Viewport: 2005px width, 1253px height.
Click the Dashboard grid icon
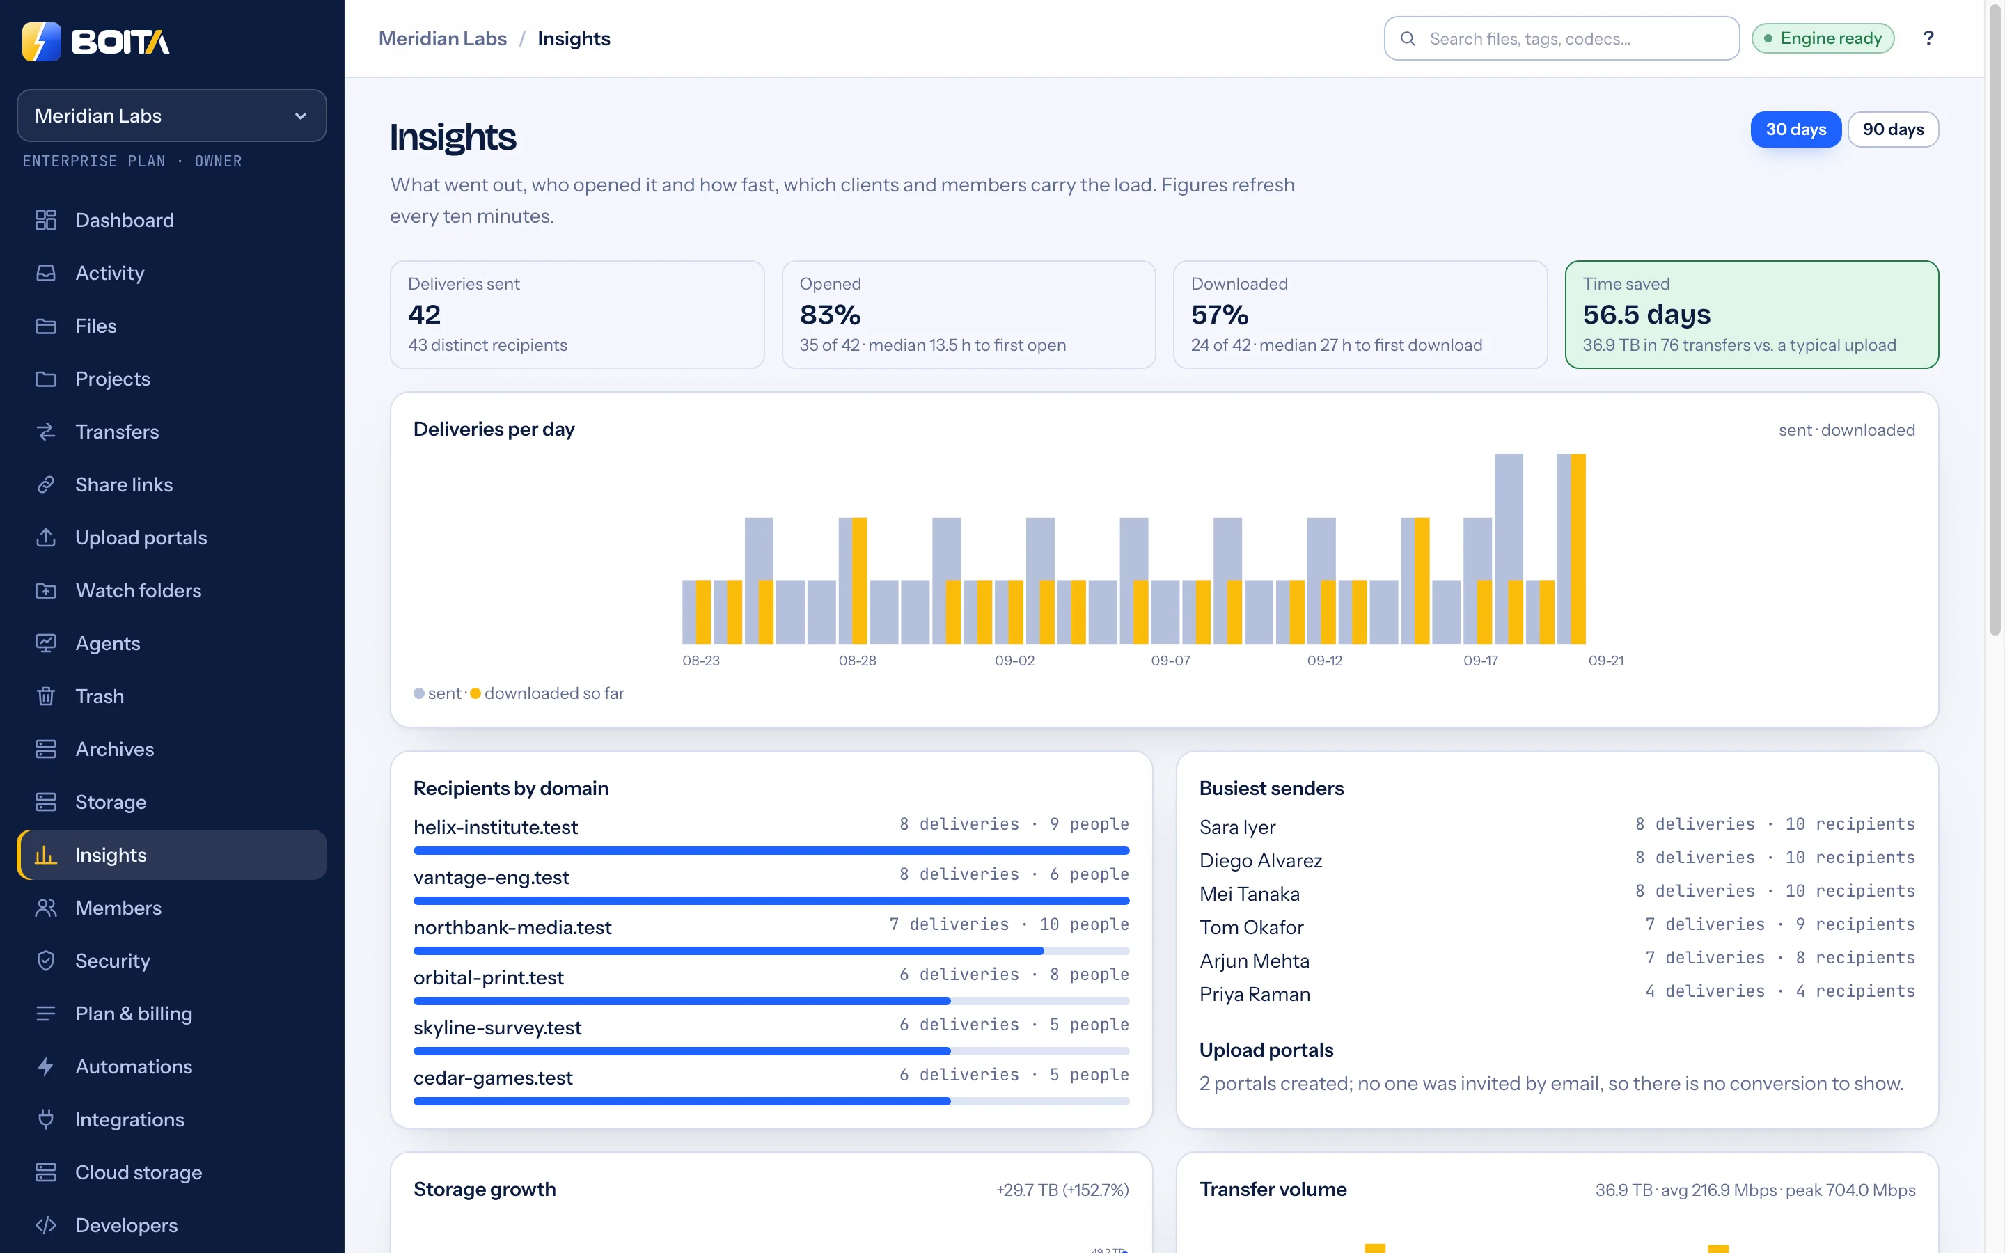point(45,219)
